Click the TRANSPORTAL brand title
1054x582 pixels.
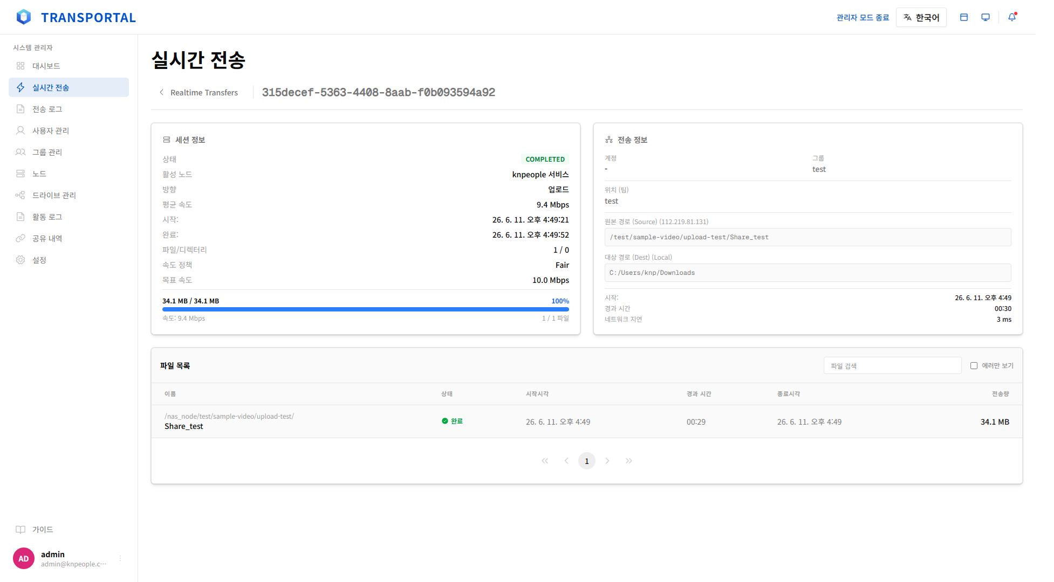point(88,17)
